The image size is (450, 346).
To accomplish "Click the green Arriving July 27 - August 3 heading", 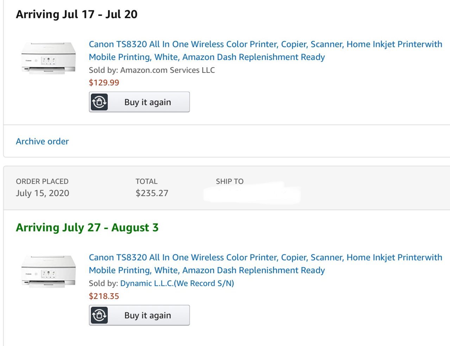I will pyautogui.click(x=87, y=228).
